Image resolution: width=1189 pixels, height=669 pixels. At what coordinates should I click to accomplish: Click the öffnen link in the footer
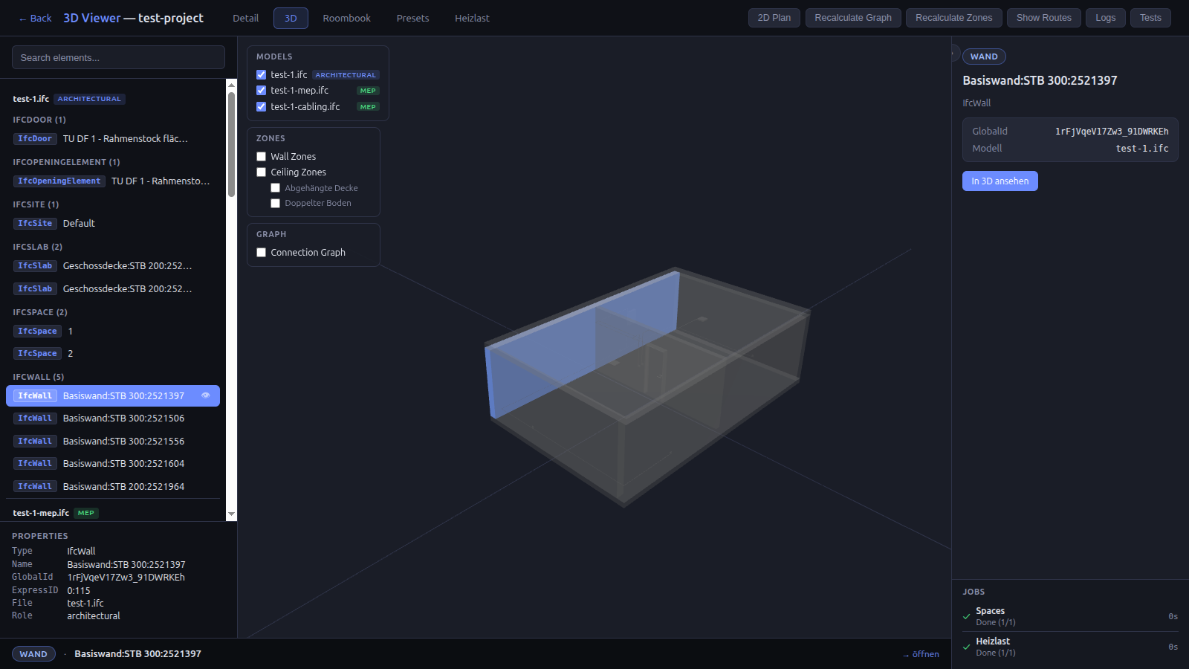pos(921,654)
